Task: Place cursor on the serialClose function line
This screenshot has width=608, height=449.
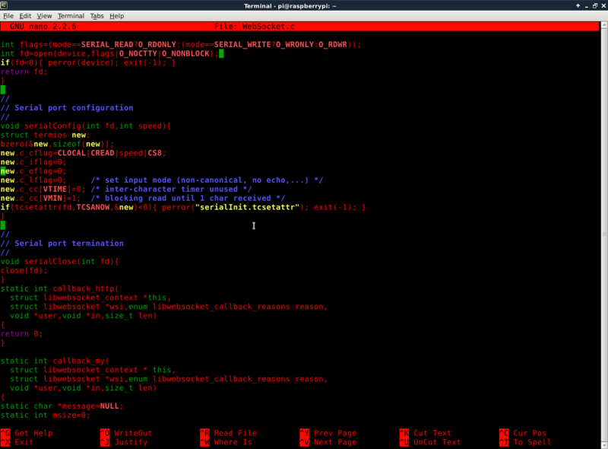Action: point(60,261)
